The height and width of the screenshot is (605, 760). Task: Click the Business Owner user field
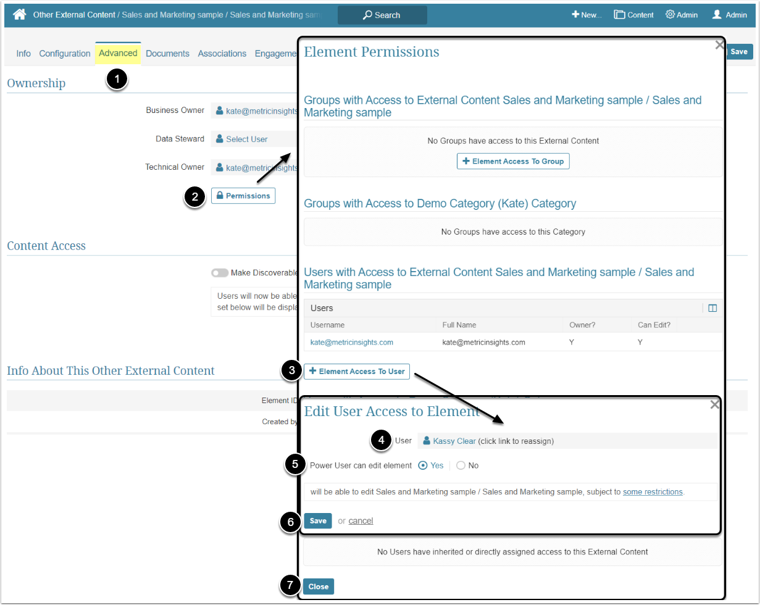[x=254, y=111]
